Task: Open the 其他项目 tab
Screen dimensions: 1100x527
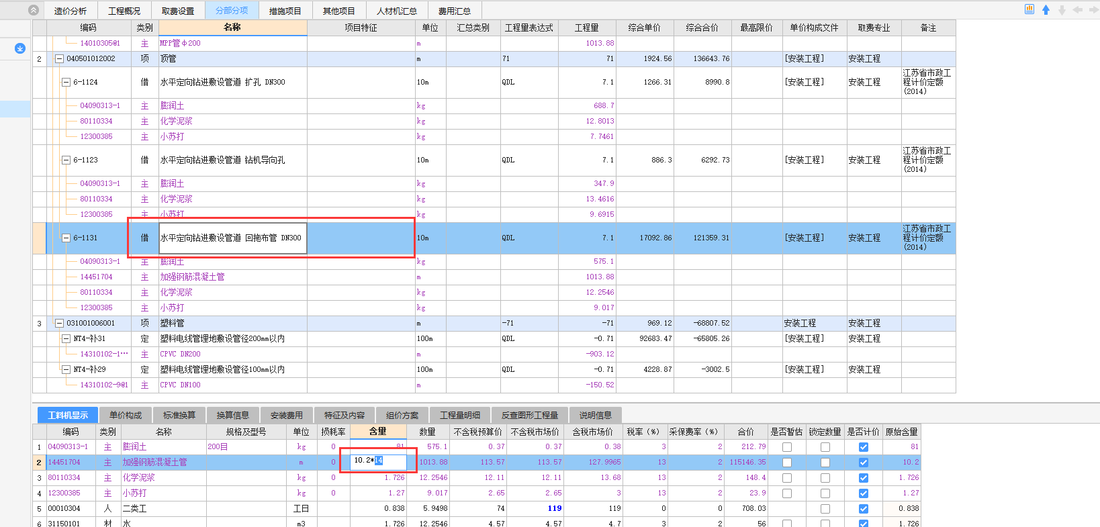Action: pyautogui.click(x=339, y=11)
